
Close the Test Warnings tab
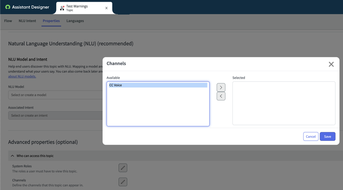[x=106, y=8]
